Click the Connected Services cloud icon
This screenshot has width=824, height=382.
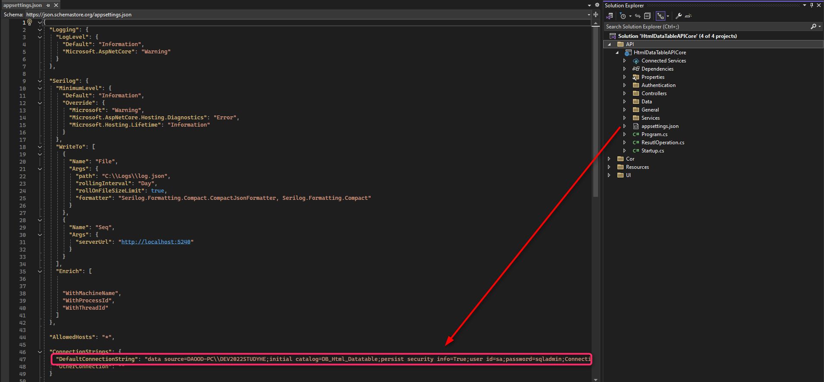coord(636,61)
